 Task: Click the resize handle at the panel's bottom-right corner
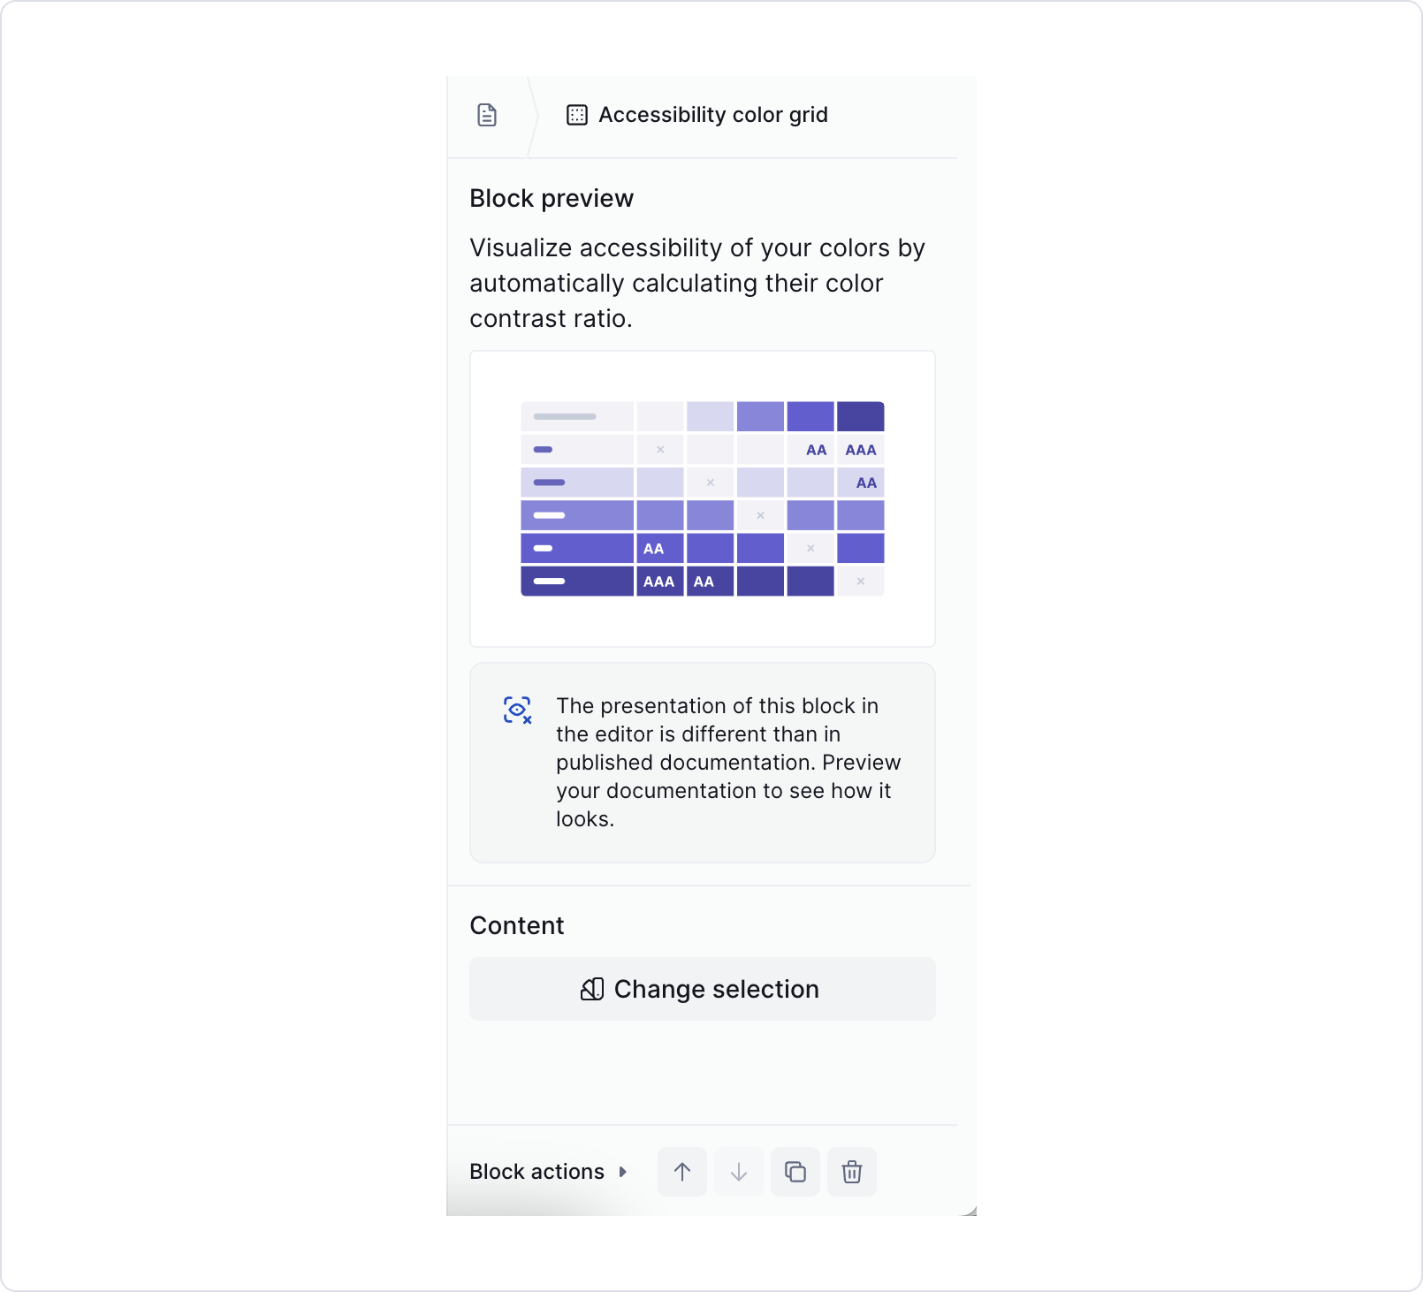pyautogui.click(x=970, y=1208)
